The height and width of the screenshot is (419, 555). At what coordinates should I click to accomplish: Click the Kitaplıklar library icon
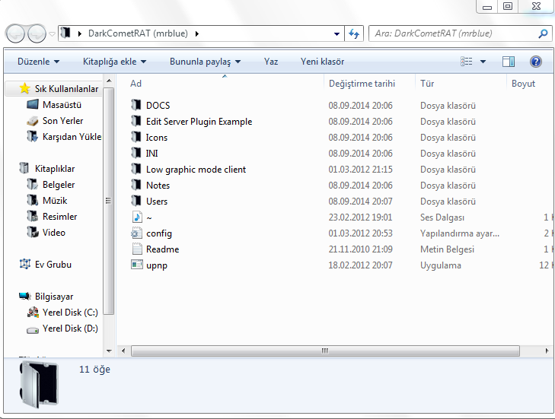tap(24, 168)
